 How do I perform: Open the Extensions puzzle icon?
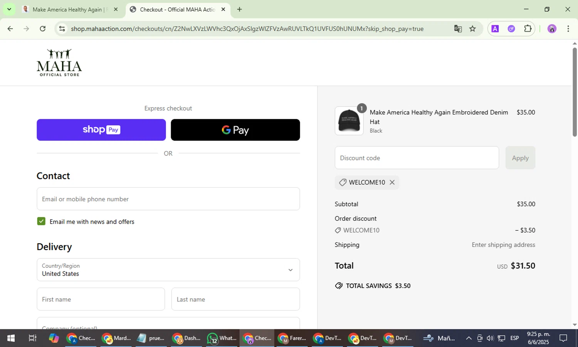[x=528, y=29]
